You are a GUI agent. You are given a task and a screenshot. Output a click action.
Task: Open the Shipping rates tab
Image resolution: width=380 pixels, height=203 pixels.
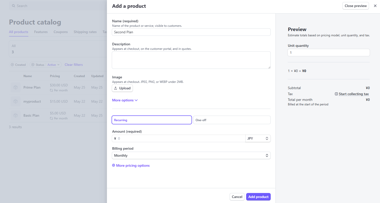click(85, 32)
